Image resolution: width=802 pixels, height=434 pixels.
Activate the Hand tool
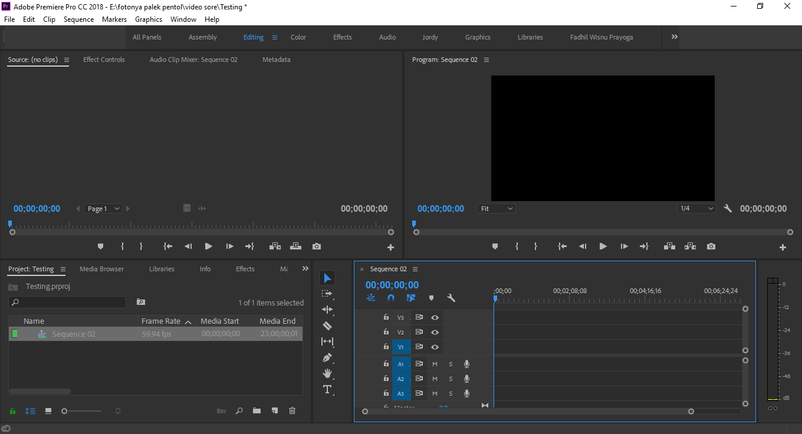(327, 373)
